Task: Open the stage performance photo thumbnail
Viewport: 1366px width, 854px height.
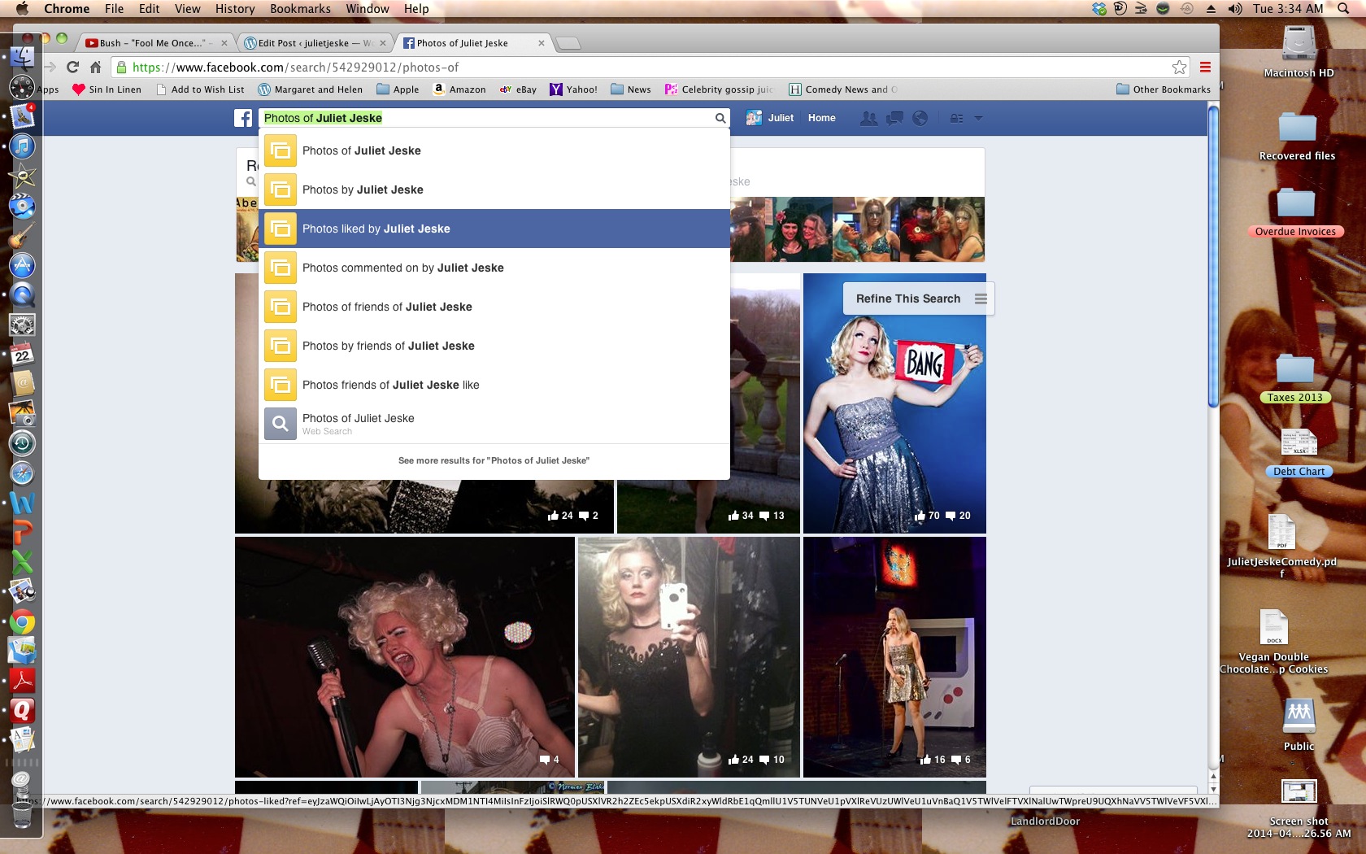Action: 894,657
